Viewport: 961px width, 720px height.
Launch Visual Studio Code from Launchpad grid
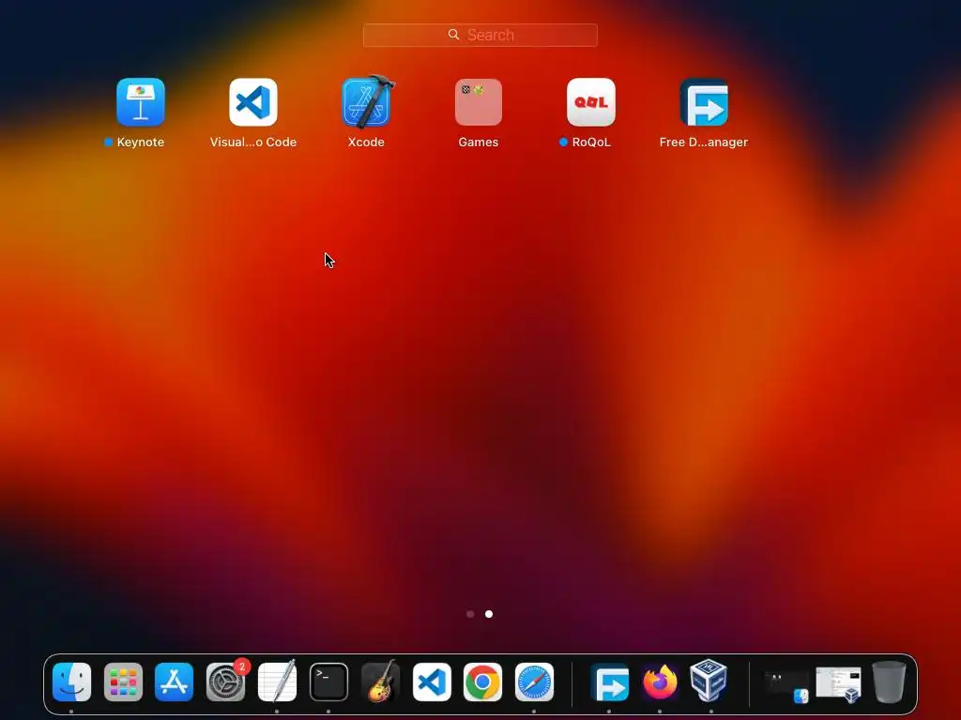[x=253, y=101]
